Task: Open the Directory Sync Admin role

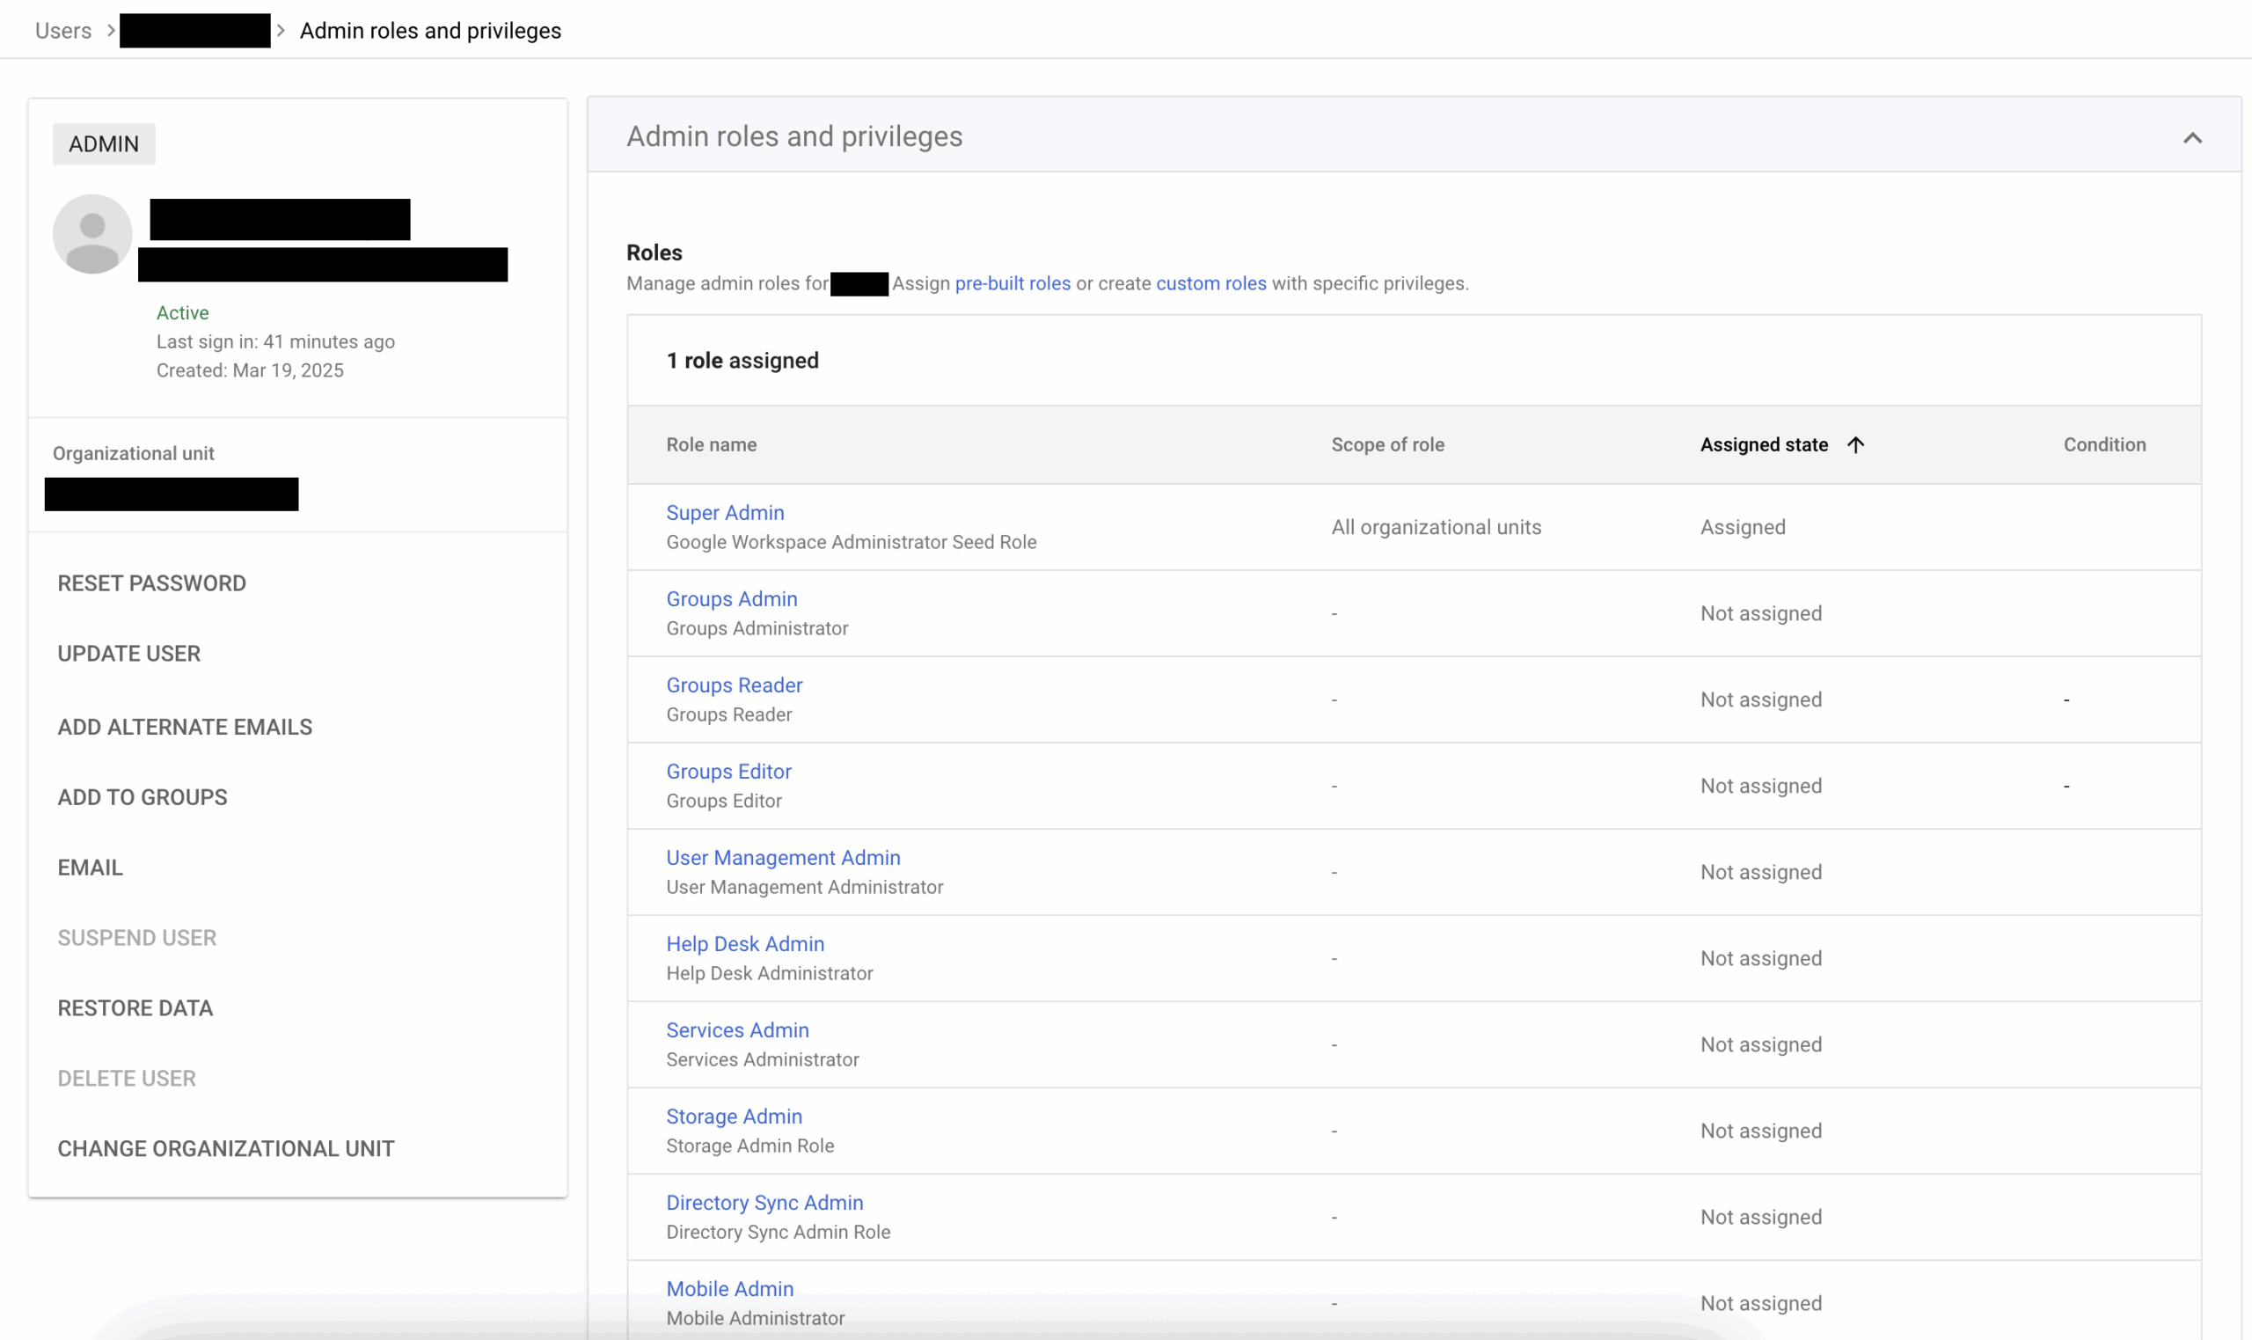Action: click(764, 1203)
